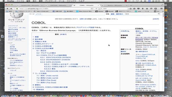Open the コモンズ sidebar link

pos(13,70)
